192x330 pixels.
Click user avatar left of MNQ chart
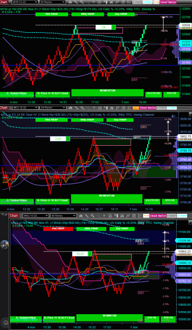coord(4,244)
